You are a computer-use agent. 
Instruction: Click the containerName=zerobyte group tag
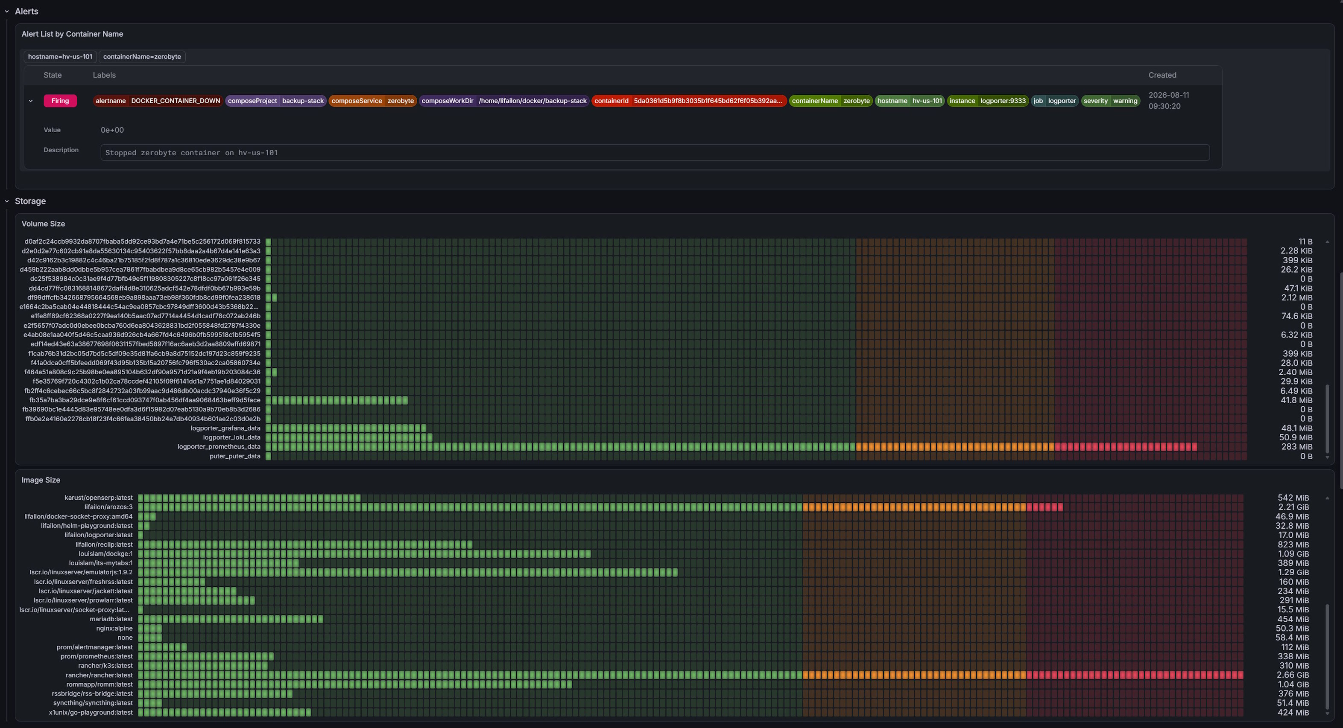coord(142,57)
